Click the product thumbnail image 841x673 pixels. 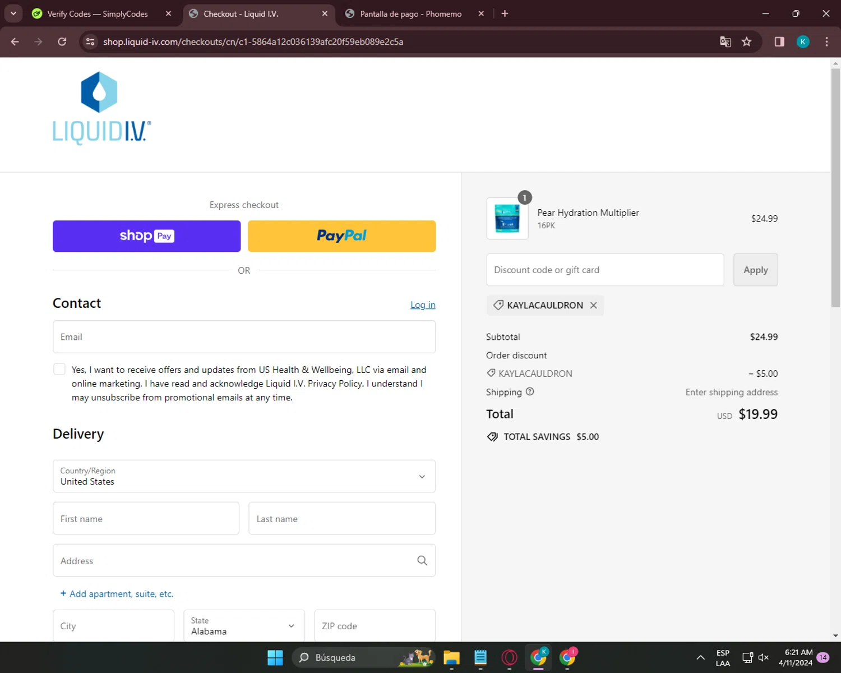(507, 218)
